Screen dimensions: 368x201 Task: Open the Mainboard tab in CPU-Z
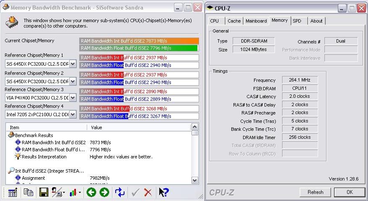pos(256,21)
